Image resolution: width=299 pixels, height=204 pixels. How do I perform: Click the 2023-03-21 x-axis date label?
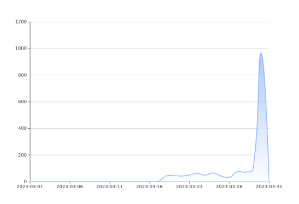pos(189,187)
